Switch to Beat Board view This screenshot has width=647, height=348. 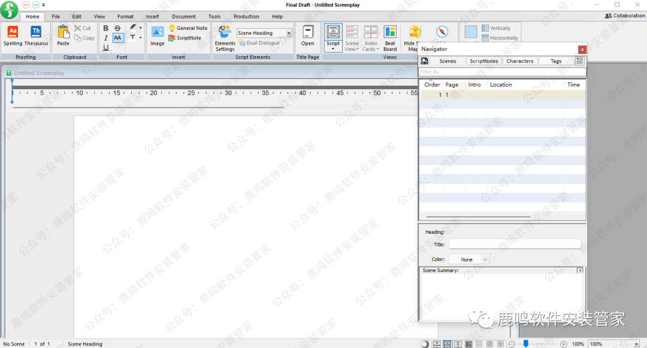point(390,38)
